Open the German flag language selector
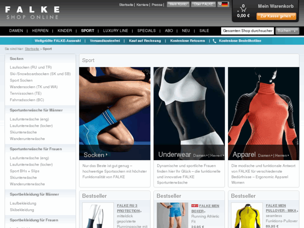304x228 pixels. coord(223,4)
